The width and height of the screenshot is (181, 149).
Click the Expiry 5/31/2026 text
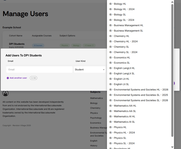point(16,47)
